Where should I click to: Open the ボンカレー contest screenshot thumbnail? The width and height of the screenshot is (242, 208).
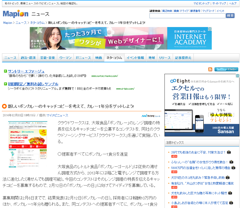point(28,144)
